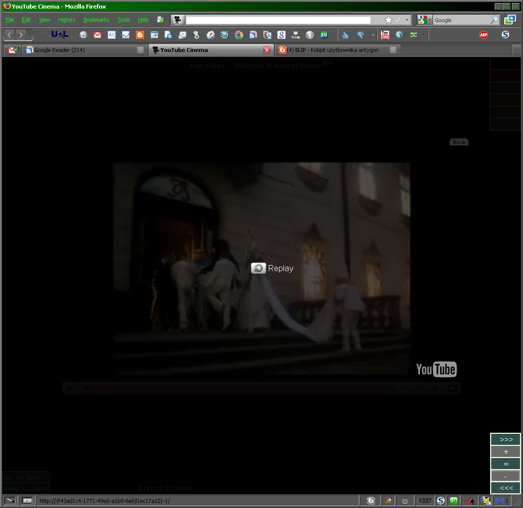Screen dimensions: 523x508
Task: Click the compass toolbar icon
Action: tap(211, 35)
